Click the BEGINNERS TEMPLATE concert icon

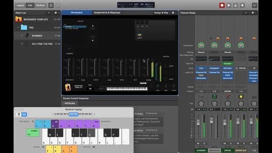tap(19, 19)
